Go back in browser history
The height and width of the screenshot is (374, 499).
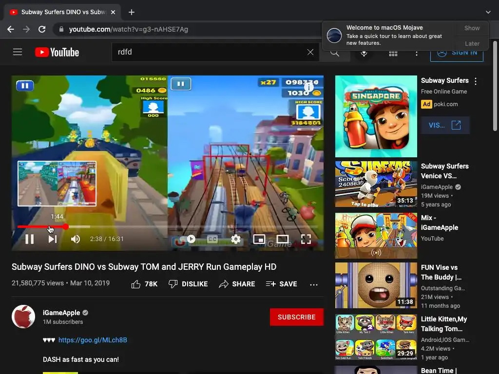11,29
